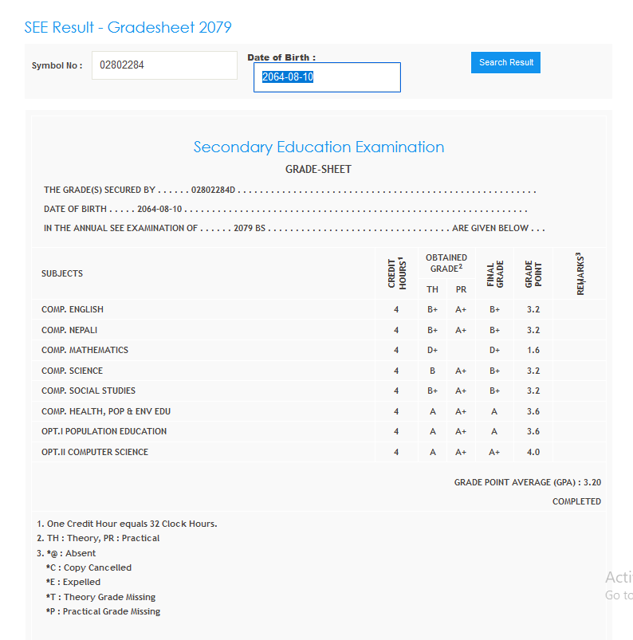Click the GRADE-SHEET subtitle text
Image resolution: width=633 pixels, height=640 pixels.
pos(318,170)
